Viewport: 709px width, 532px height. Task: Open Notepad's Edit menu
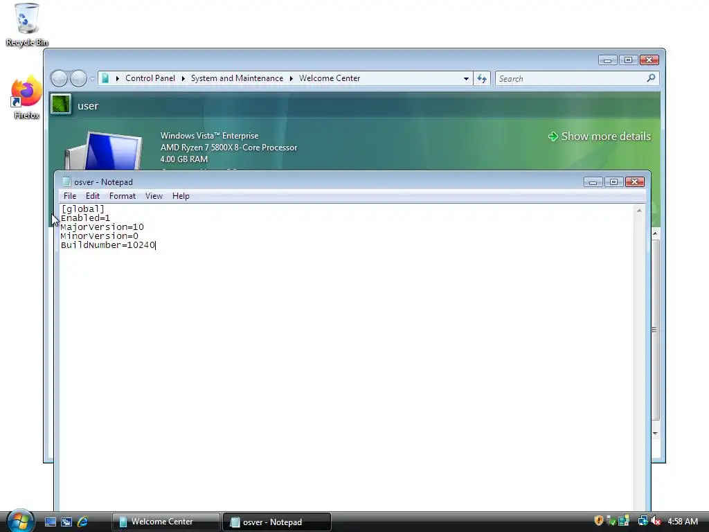(x=92, y=196)
